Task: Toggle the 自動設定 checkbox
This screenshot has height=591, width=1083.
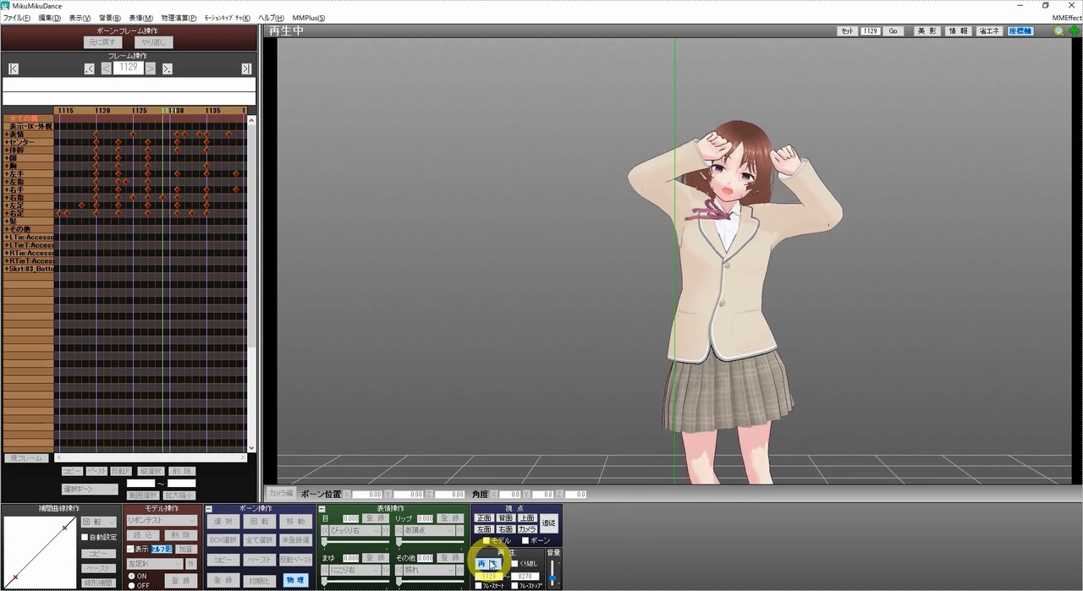Action: coord(85,537)
